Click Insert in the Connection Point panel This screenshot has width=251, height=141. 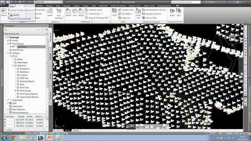click(172, 12)
